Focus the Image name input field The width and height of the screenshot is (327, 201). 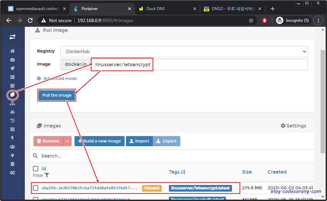point(199,65)
